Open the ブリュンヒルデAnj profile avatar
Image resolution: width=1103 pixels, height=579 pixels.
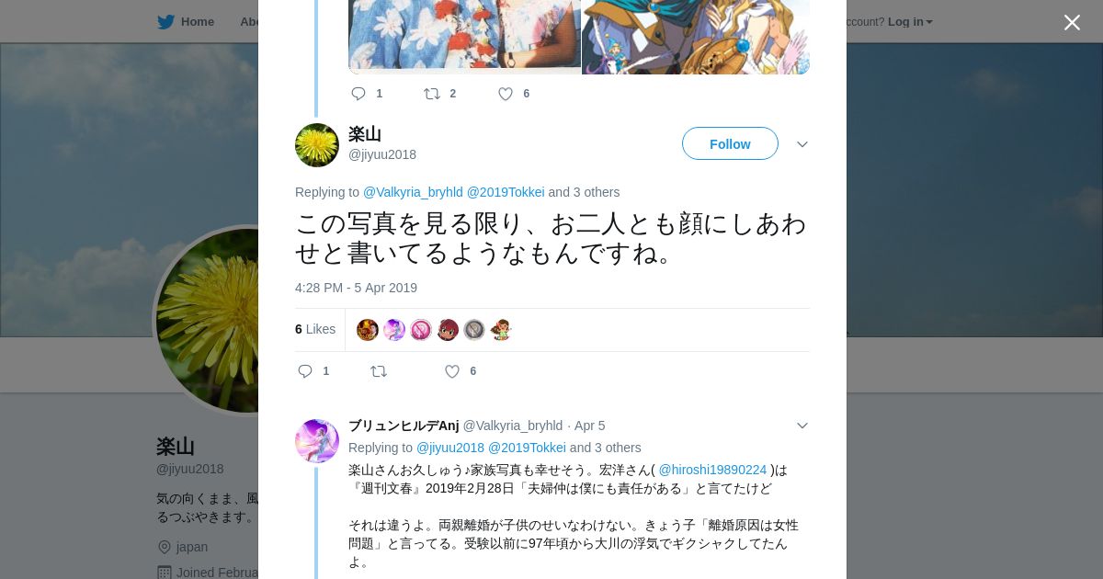[x=317, y=441]
